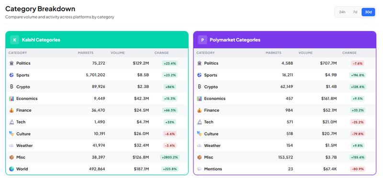
Task: Click the Polymarket Finance +33.2% change badge
Action: pos(358,111)
